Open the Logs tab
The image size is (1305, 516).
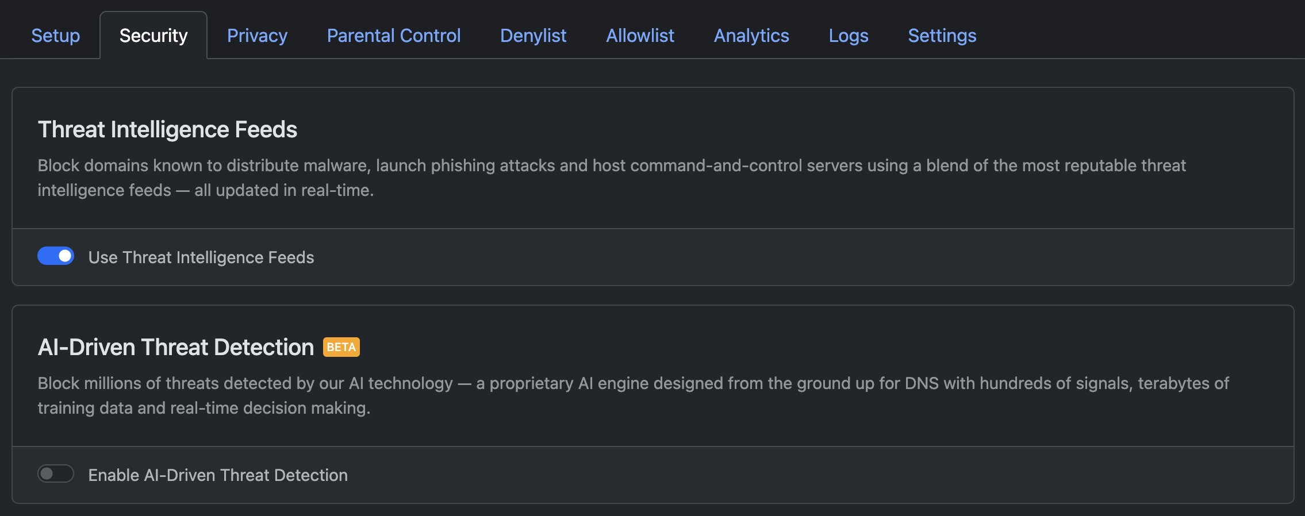tap(849, 35)
